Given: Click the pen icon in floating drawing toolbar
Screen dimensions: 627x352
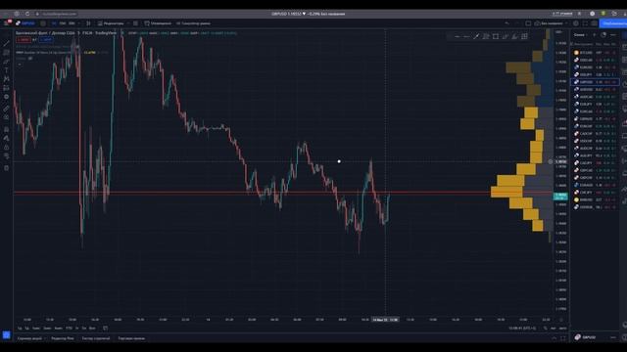Looking at the screenshot, I should tap(476, 36).
